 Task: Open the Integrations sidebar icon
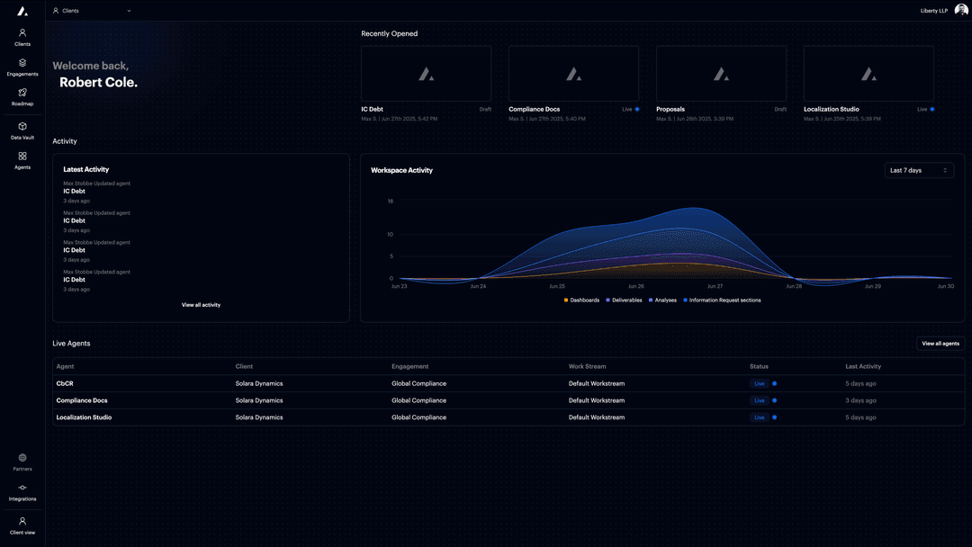(22, 488)
